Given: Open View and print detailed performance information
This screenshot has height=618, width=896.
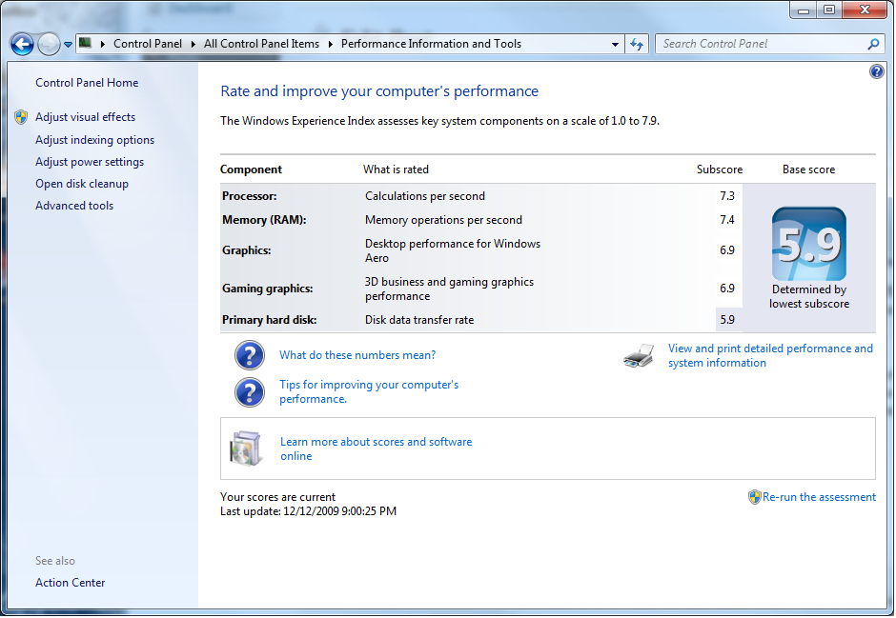Looking at the screenshot, I should pyautogui.click(x=770, y=355).
